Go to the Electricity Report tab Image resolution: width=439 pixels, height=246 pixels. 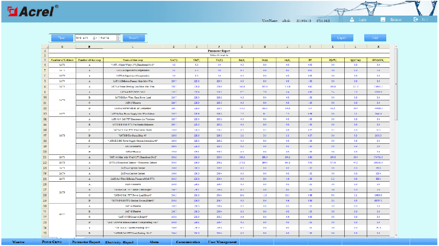pyautogui.click(x=119, y=242)
